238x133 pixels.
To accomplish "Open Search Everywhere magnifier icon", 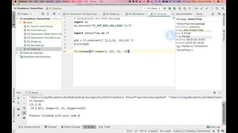I will click(x=223, y=8).
